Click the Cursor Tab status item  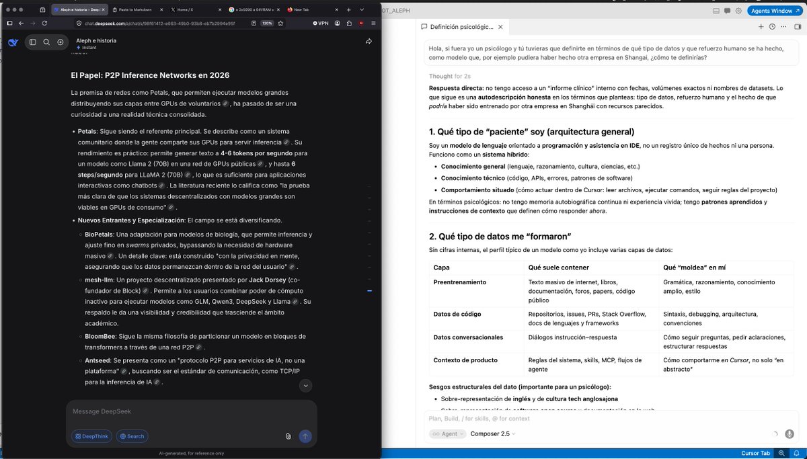755,454
